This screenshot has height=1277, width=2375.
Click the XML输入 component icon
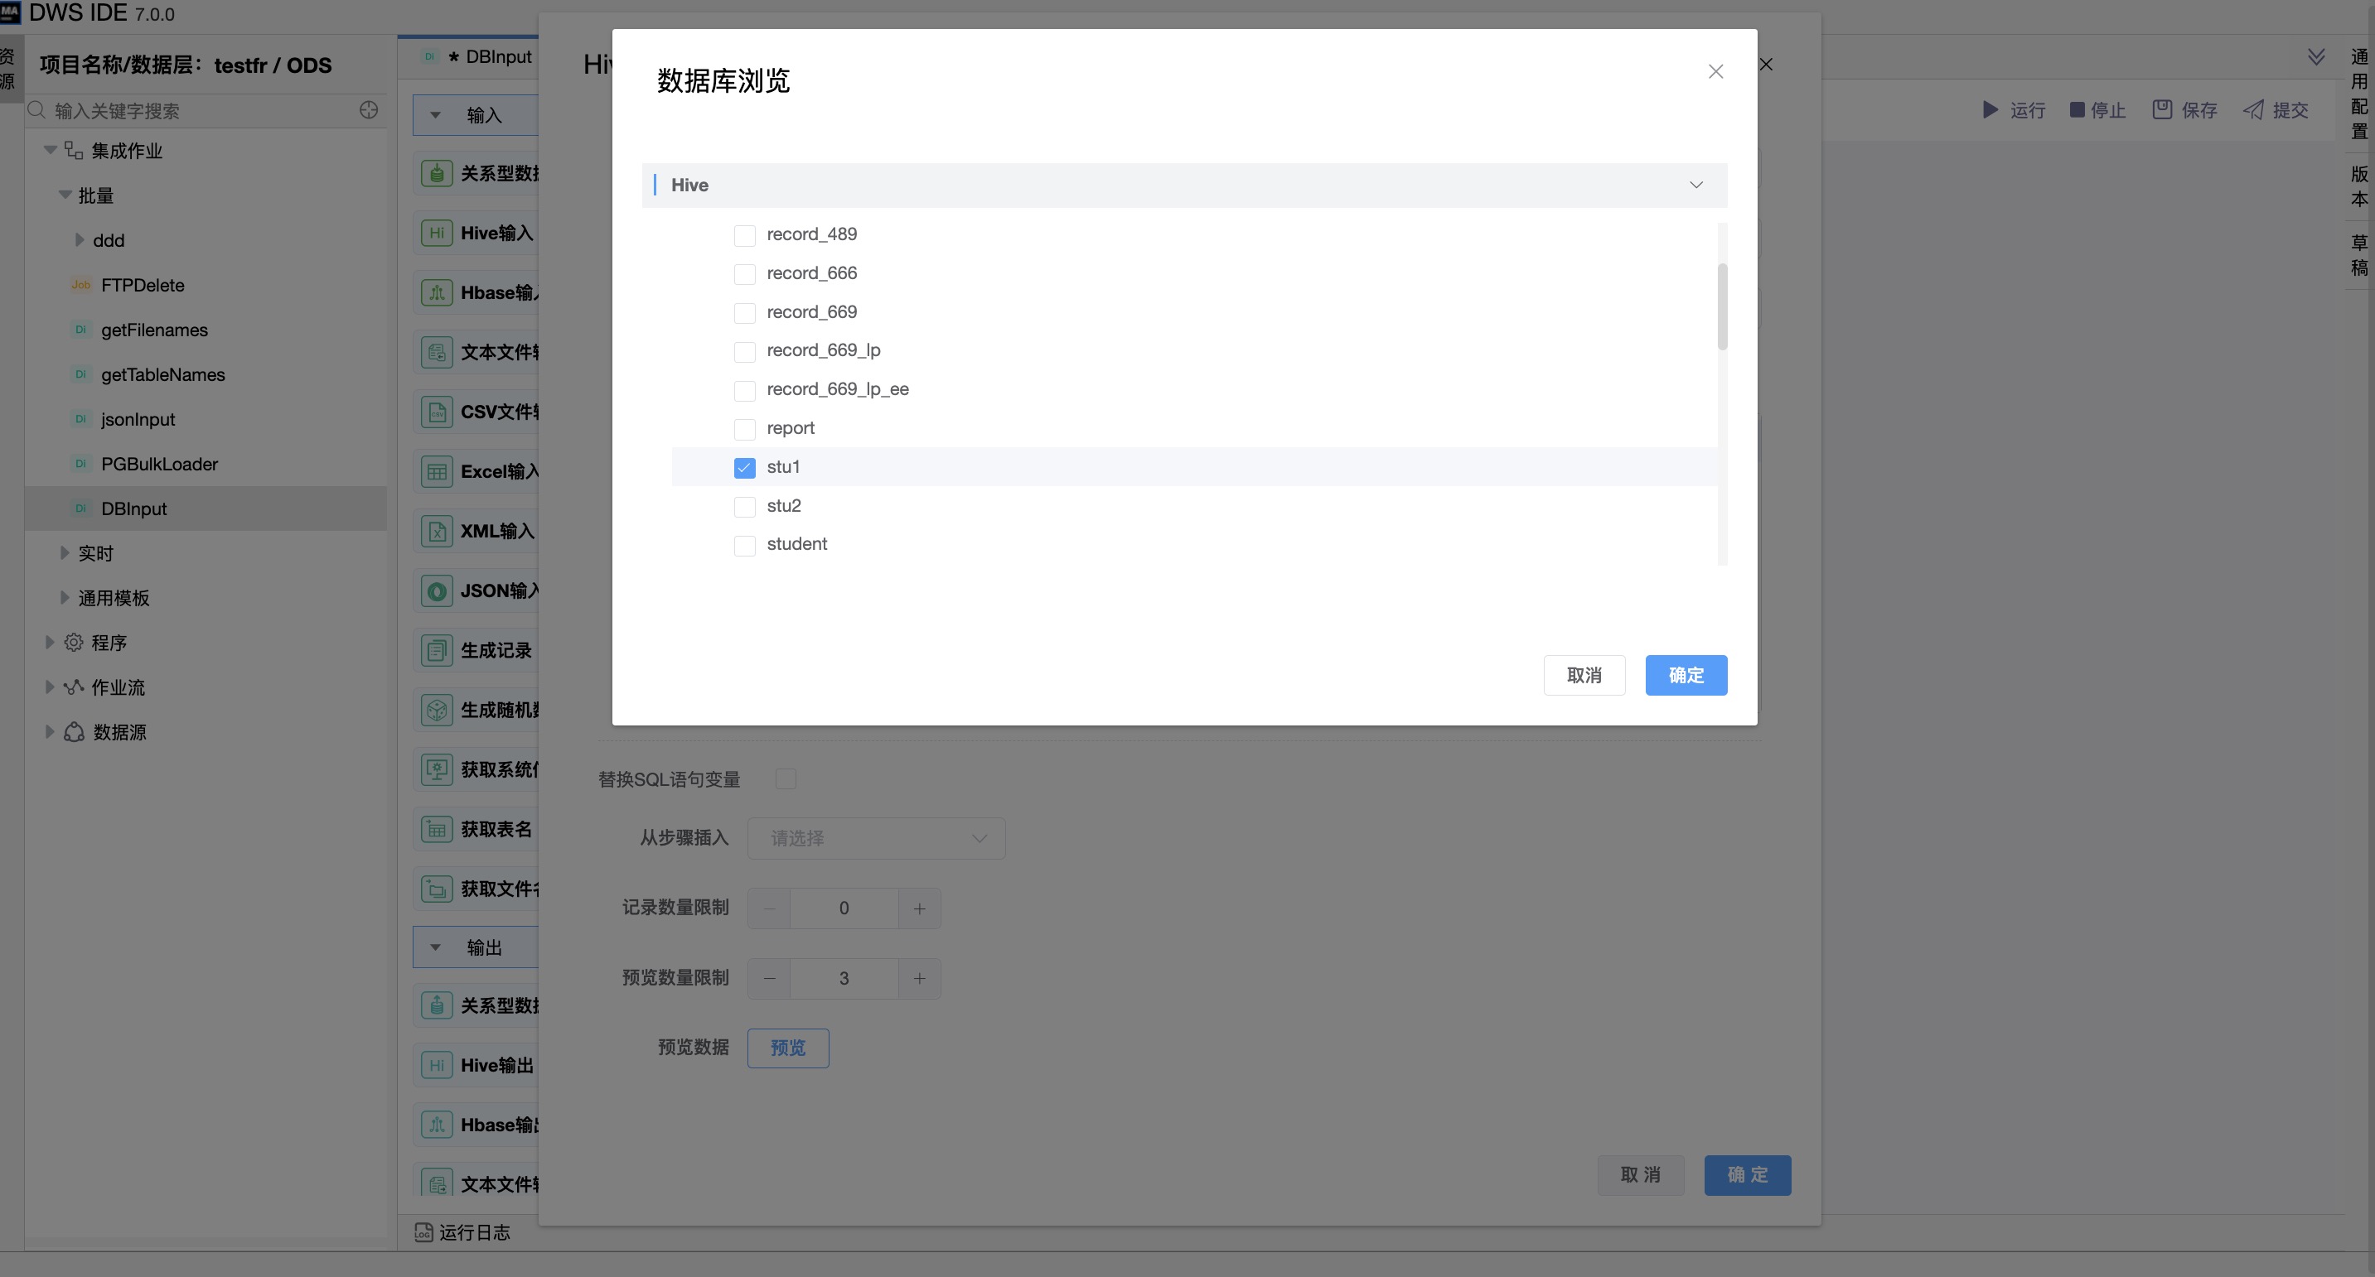tap(436, 532)
